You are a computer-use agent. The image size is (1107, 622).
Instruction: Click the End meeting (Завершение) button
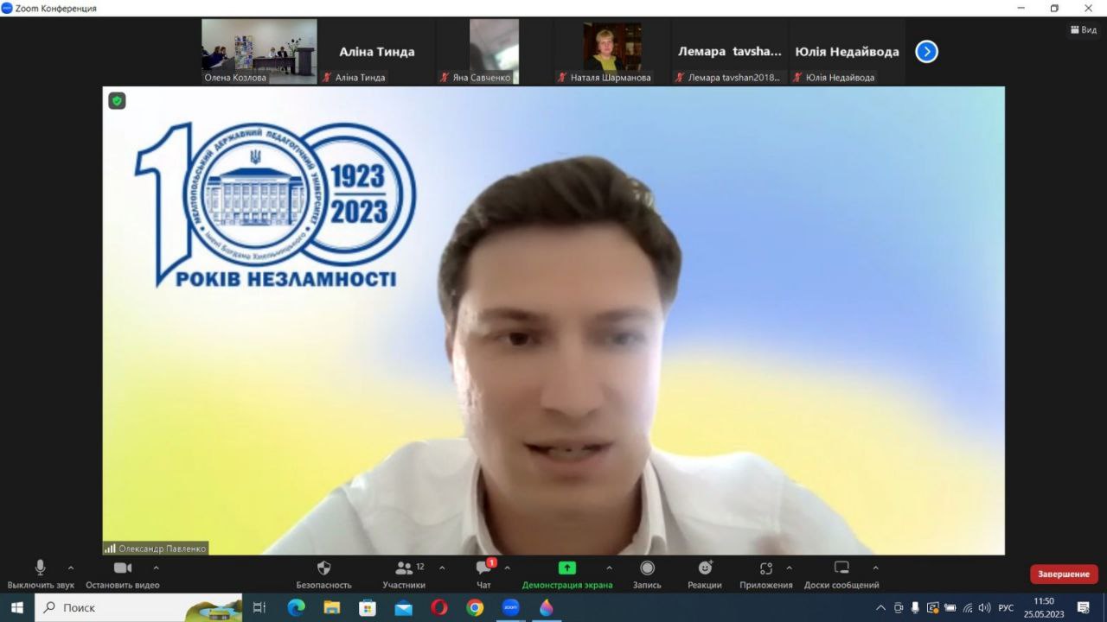1064,574
